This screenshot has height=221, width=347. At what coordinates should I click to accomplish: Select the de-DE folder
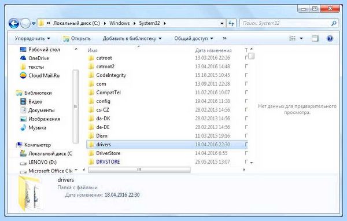(x=103, y=127)
